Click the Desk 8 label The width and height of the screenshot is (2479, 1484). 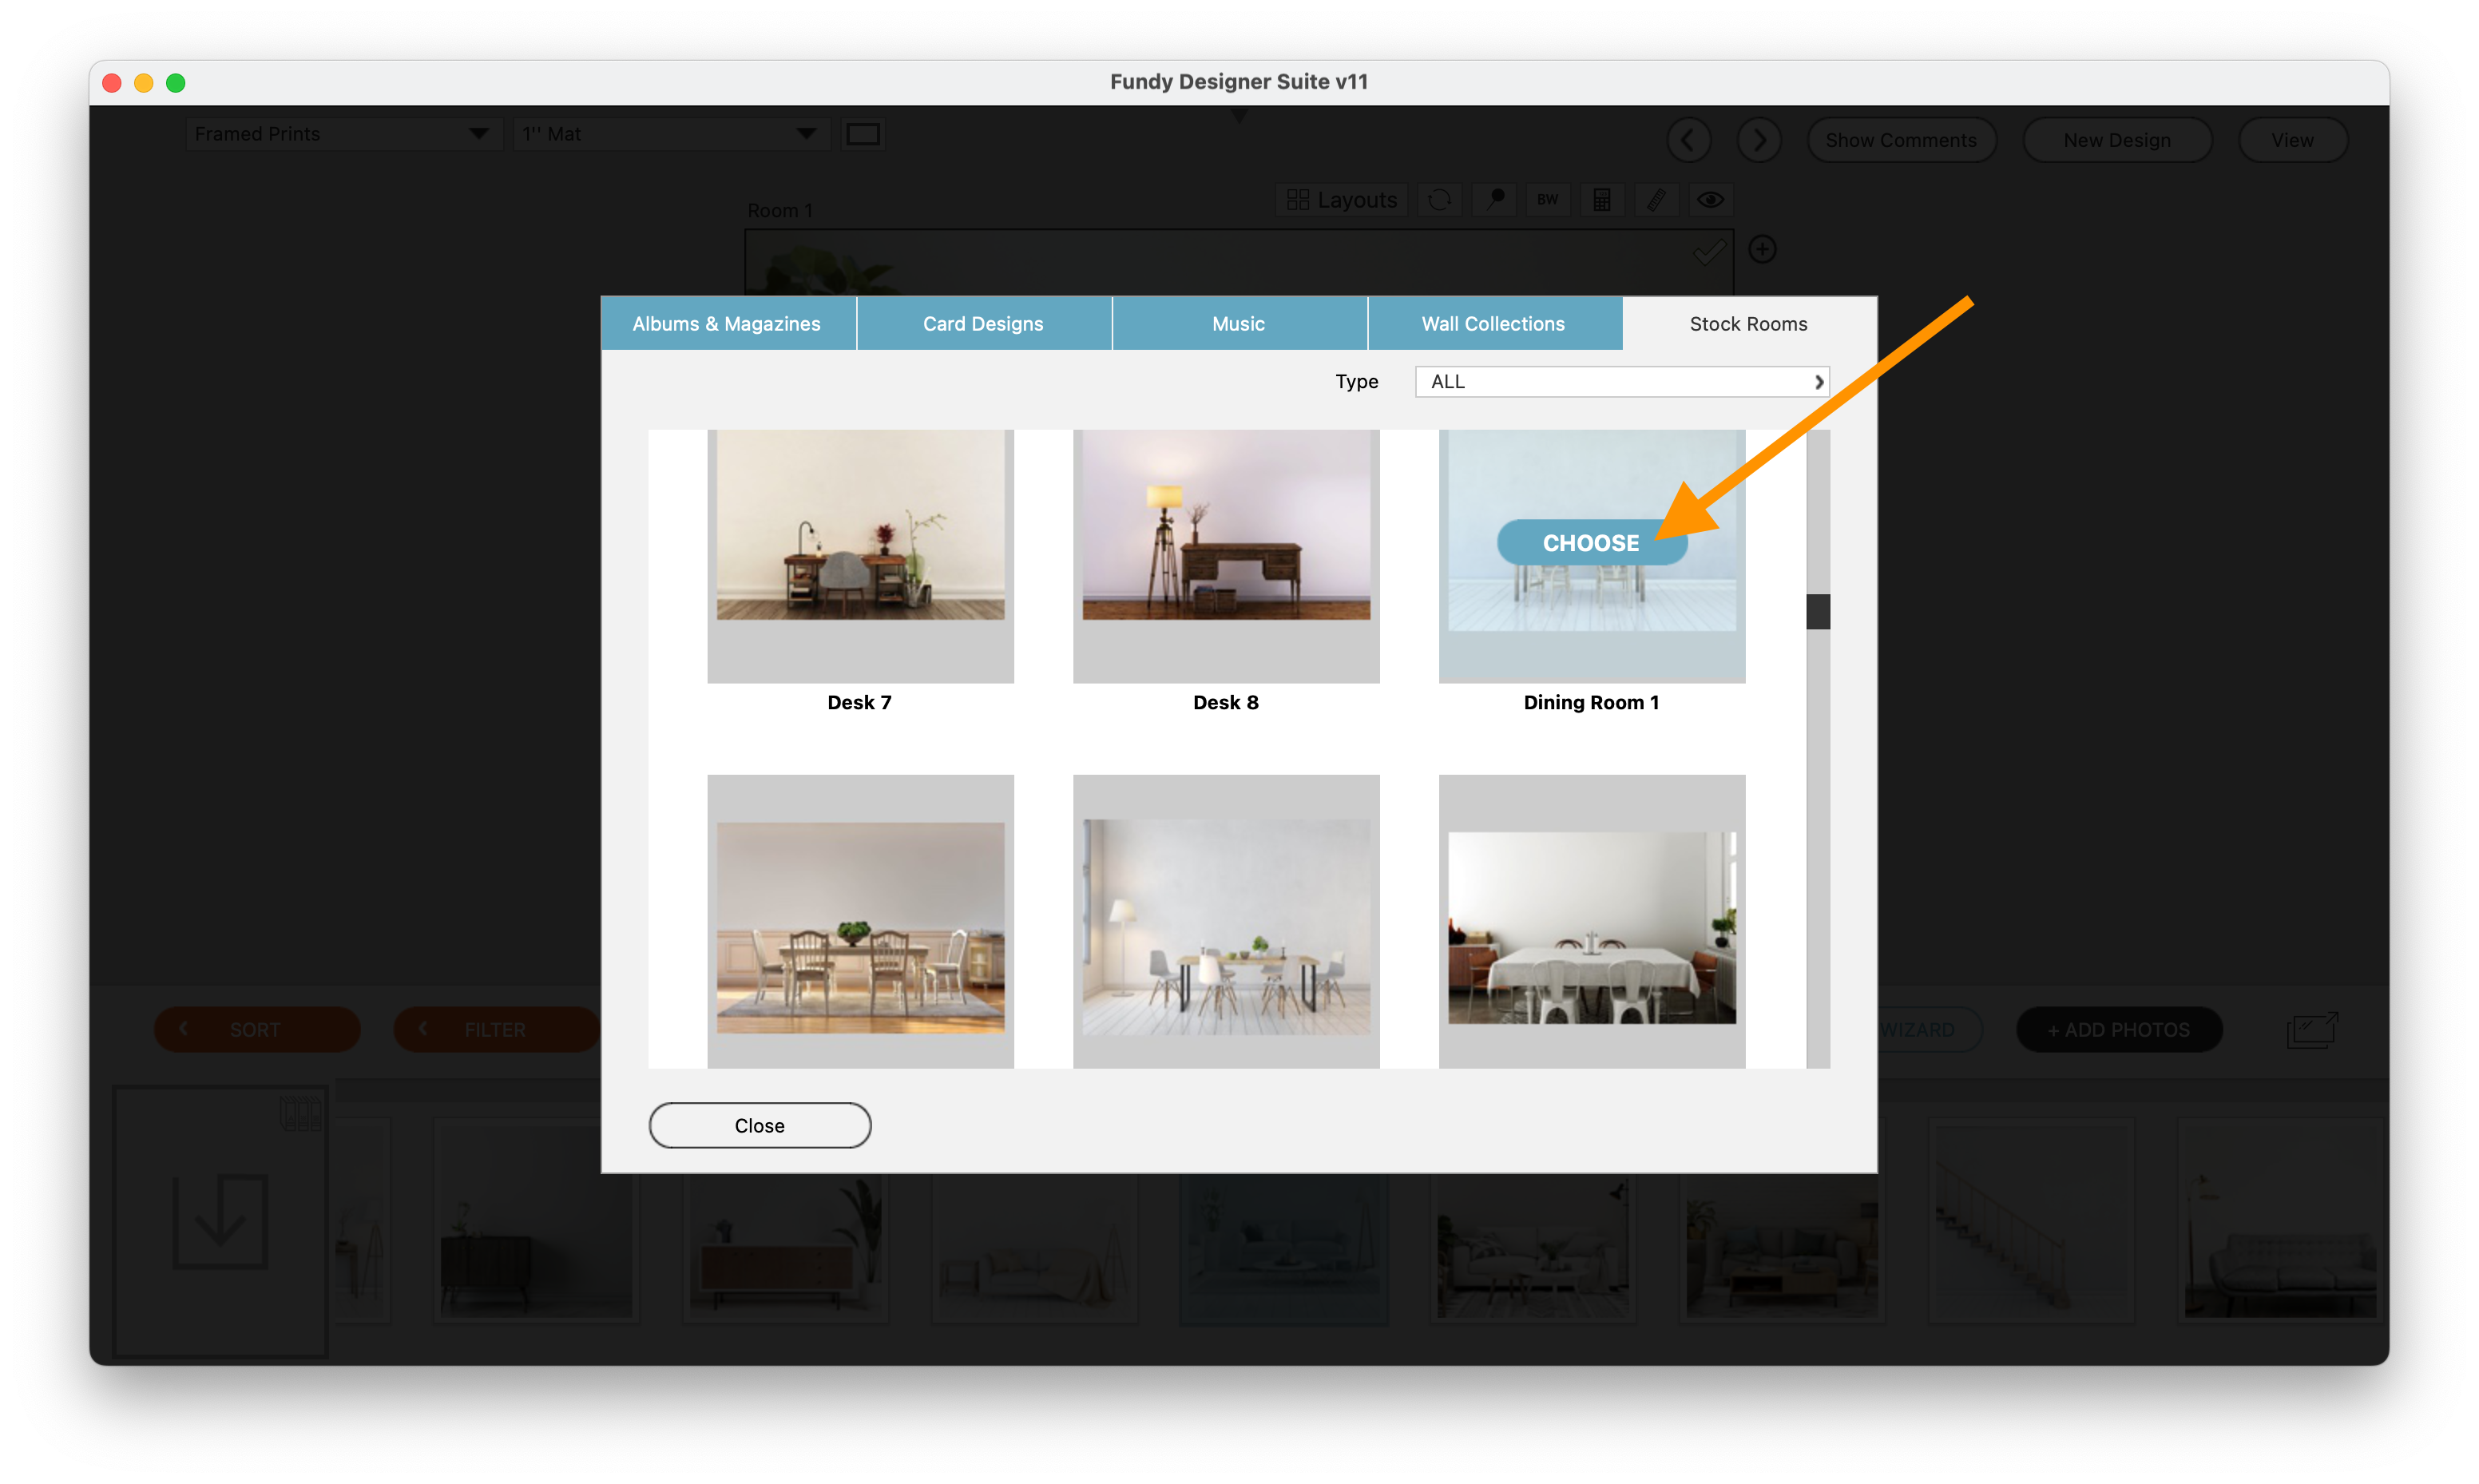(x=1225, y=703)
